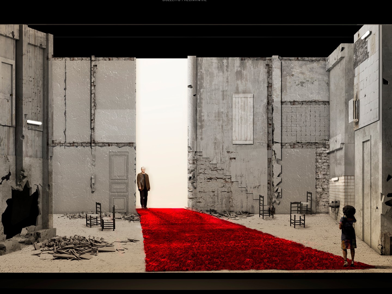Click the fluorescent light at top right

366,35
